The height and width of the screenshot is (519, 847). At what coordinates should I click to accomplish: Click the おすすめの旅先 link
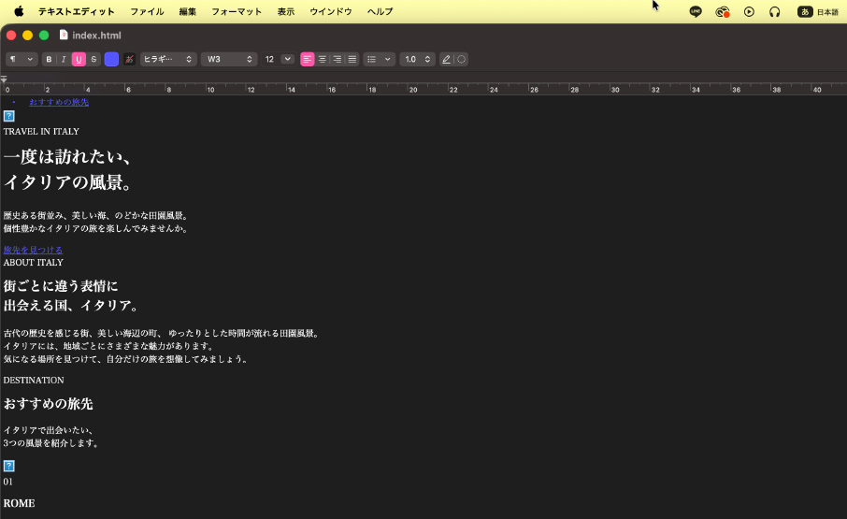59,102
